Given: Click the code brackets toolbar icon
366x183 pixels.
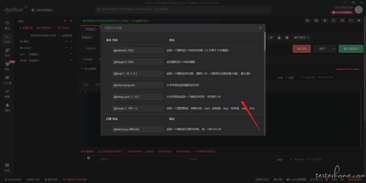Looking at the screenshot, I should pyautogui.click(x=334, y=20).
